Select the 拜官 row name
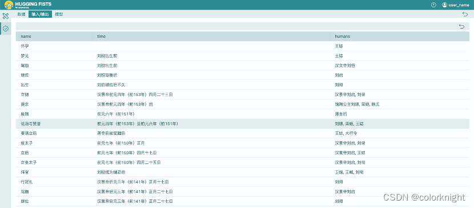 point(25,172)
